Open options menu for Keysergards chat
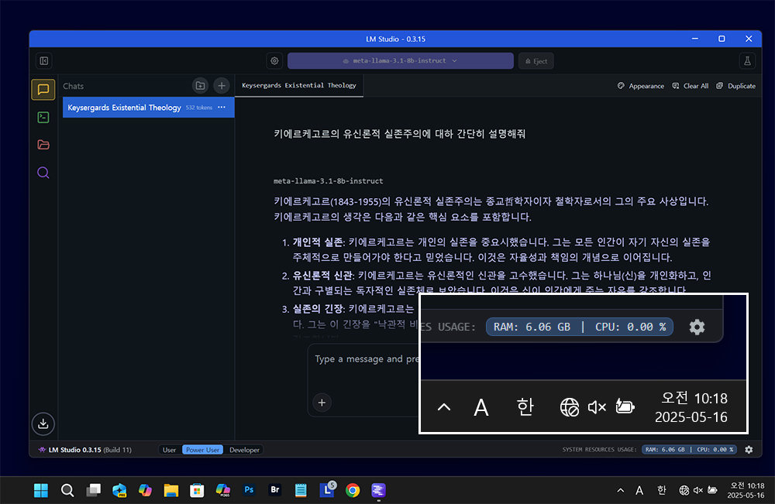This screenshot has width=775, height=504. 222,108
